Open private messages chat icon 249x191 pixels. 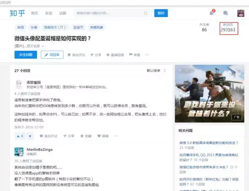pos(225,13)
